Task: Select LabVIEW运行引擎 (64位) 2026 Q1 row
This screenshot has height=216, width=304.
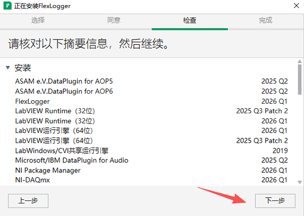Action: pos(151,131)
